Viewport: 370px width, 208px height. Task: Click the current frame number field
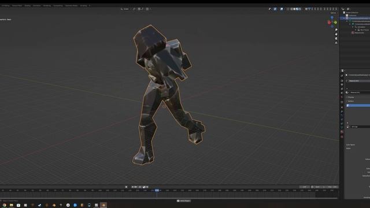pos(305,187)
